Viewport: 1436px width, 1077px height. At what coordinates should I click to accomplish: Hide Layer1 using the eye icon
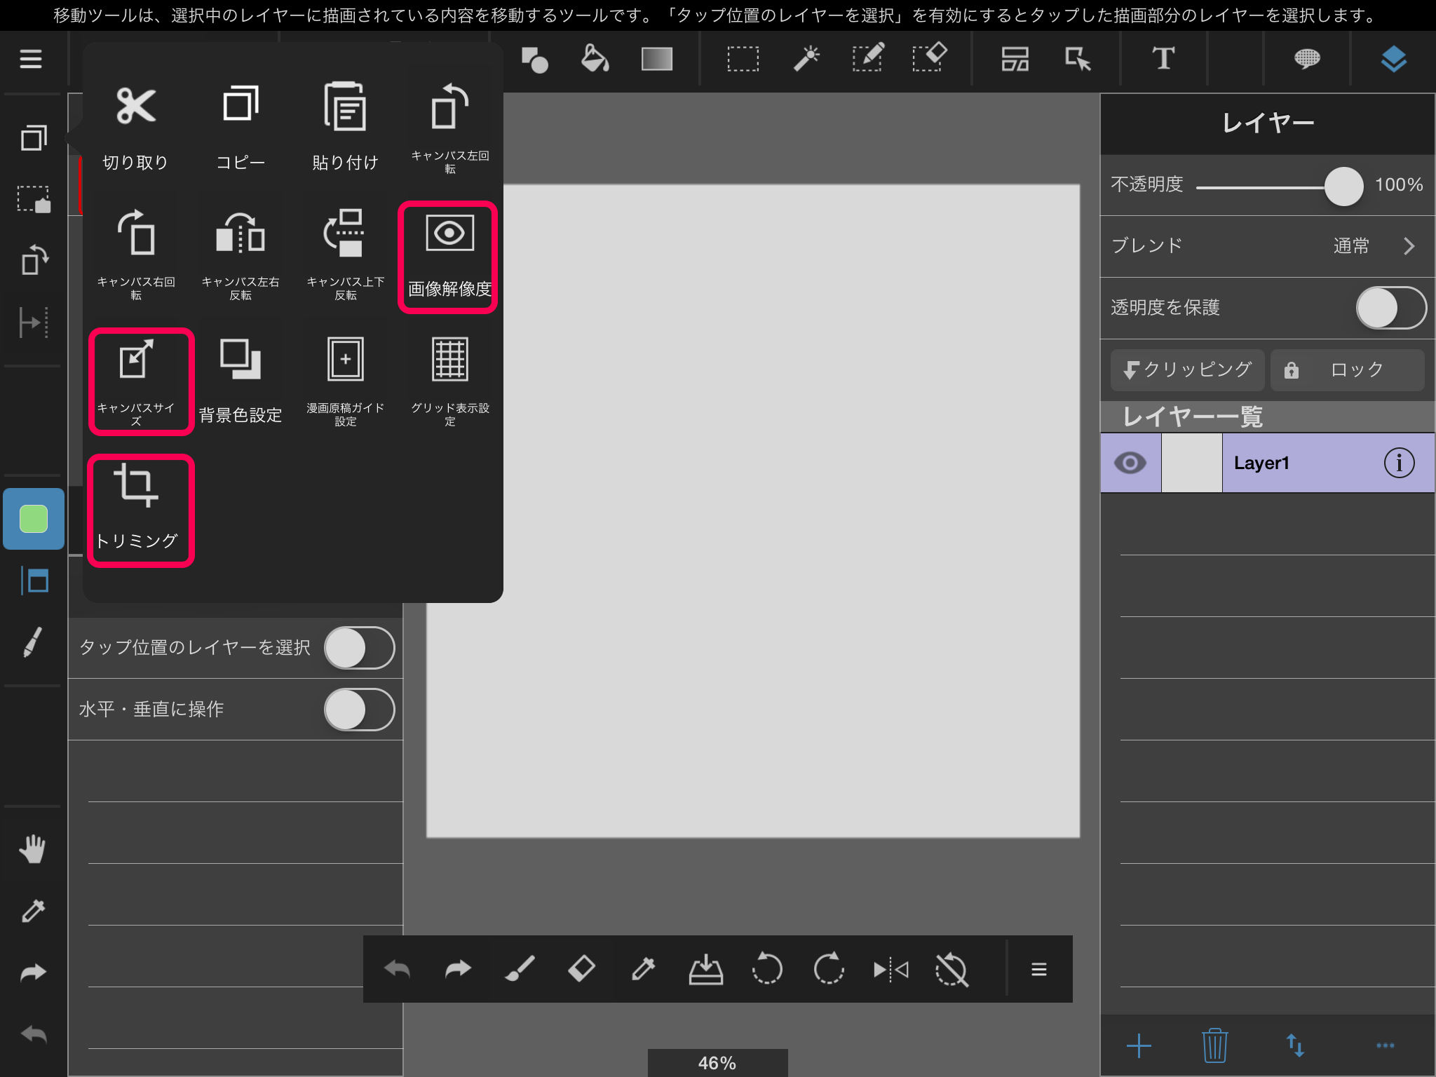pos(1130,463)
